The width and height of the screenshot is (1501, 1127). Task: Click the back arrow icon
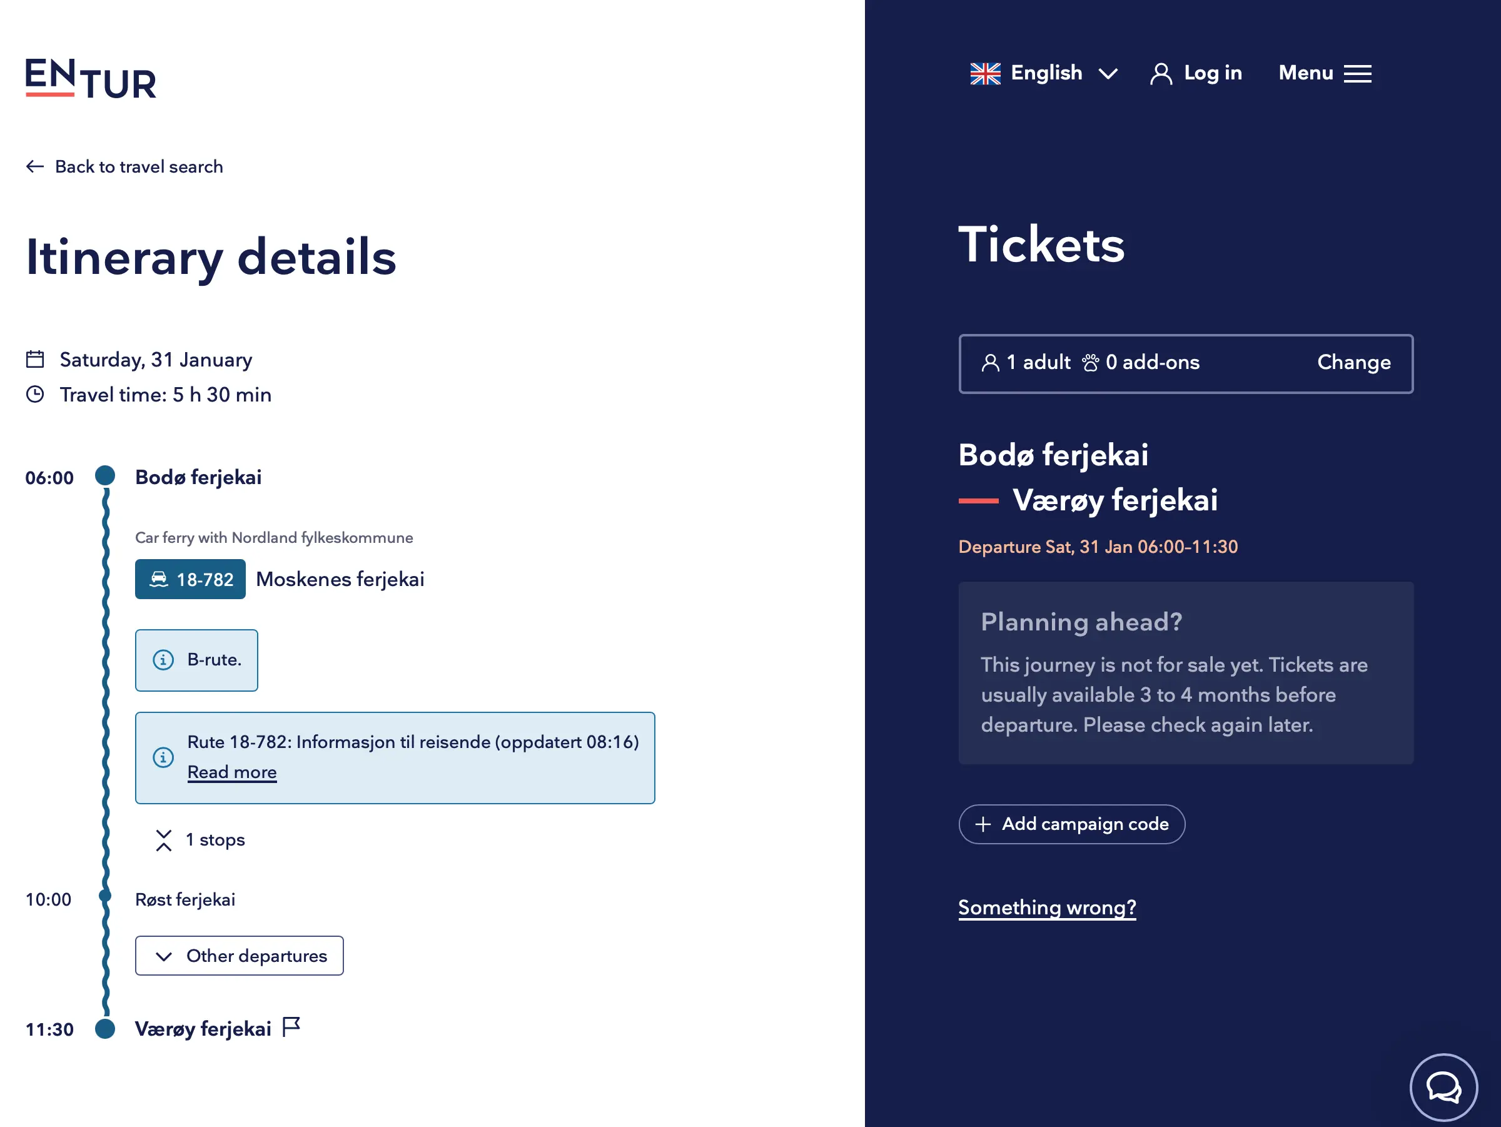pos(35,166)
